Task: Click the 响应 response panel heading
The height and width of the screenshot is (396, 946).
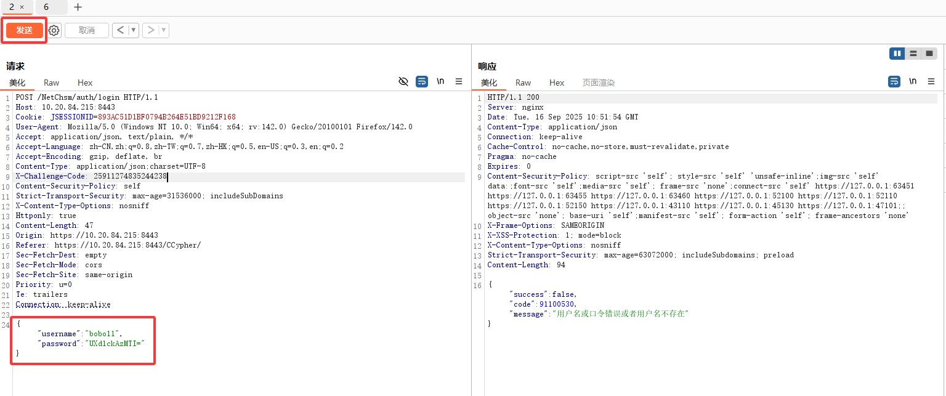Action: coord(487,66)
